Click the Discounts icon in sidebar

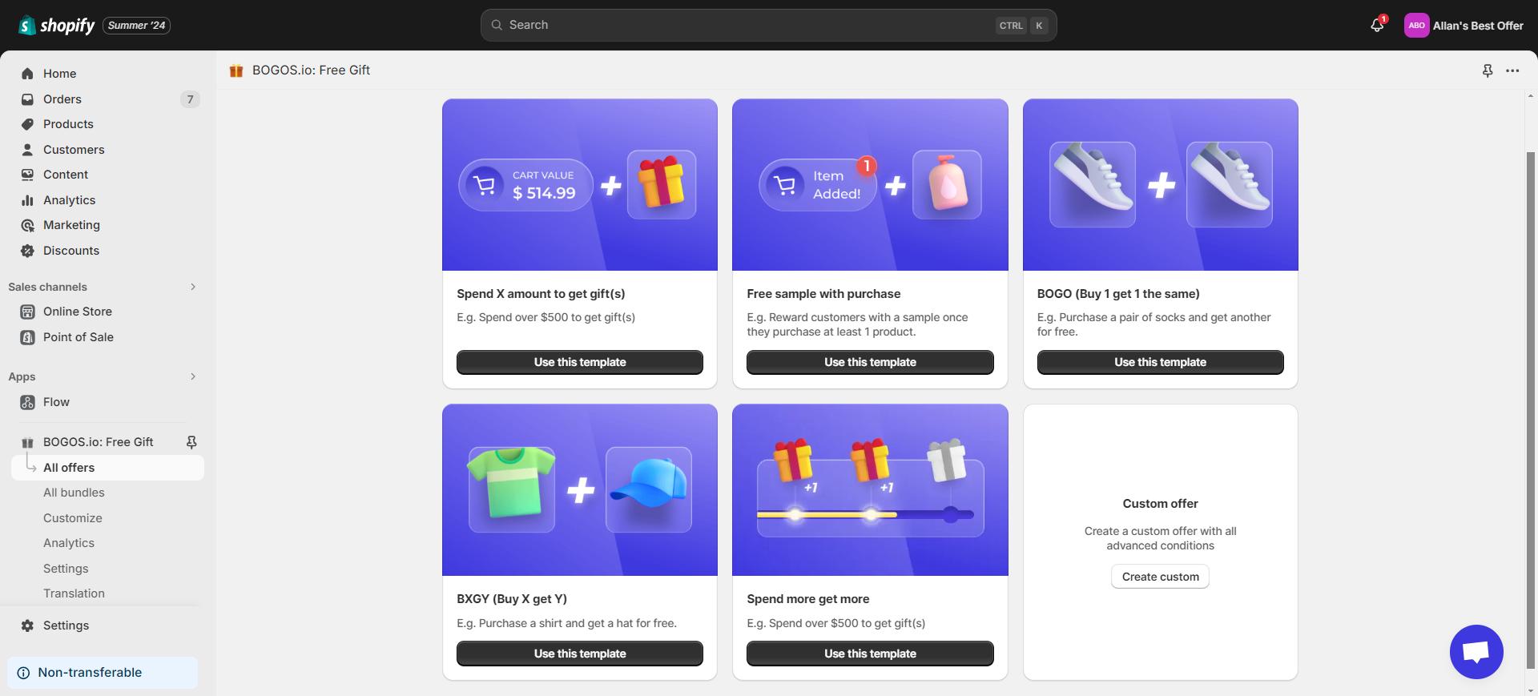28,251
